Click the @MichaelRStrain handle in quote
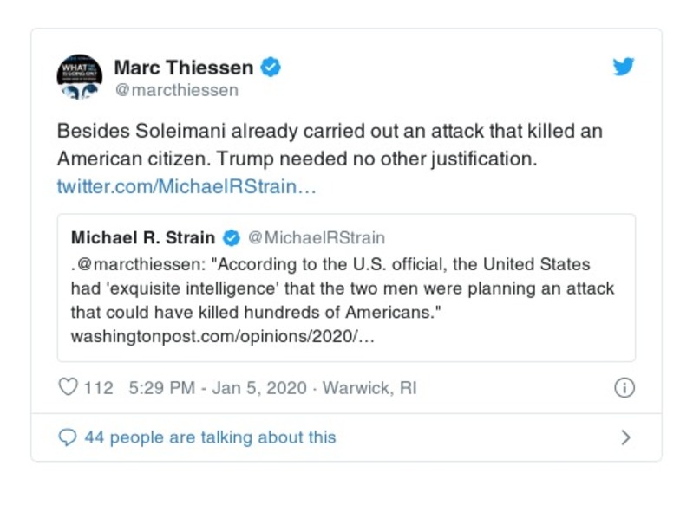 pos(317,237)
